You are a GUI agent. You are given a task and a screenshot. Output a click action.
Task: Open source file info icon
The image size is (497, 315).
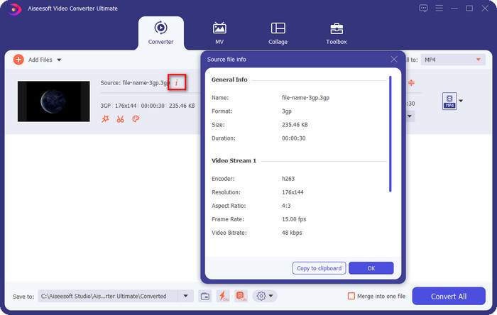point(177,82)
